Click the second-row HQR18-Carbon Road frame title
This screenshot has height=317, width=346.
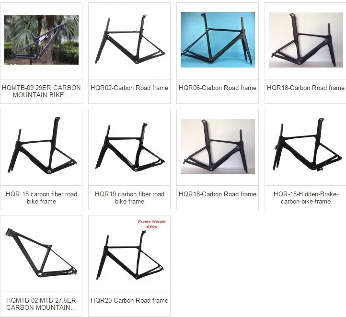point(218,194)
